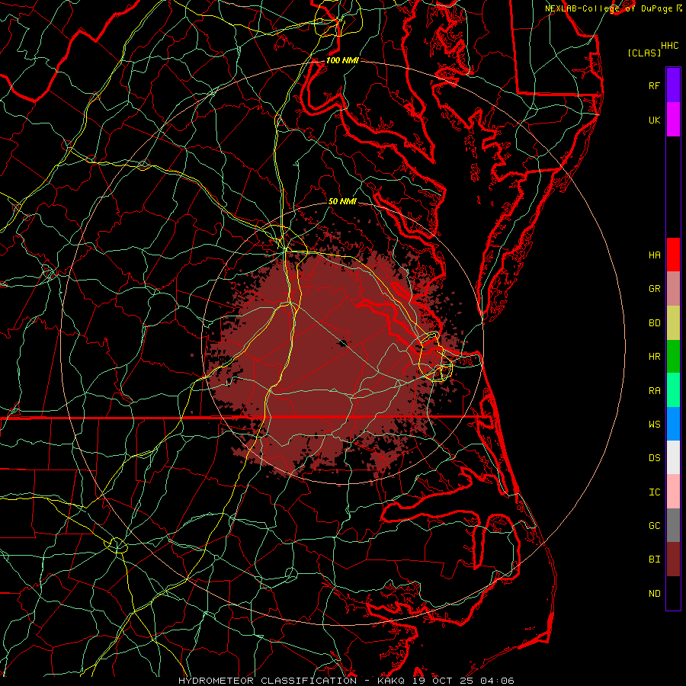Viewport: 686px width, 686px height.
Task: Click the DS white legend swatch
Action: [x=673, y=457]
